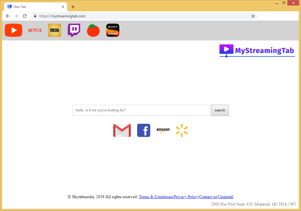The image size is (301, 211).
Task: Reload the page using the refresh button
Action: click(x=25, y=16)
